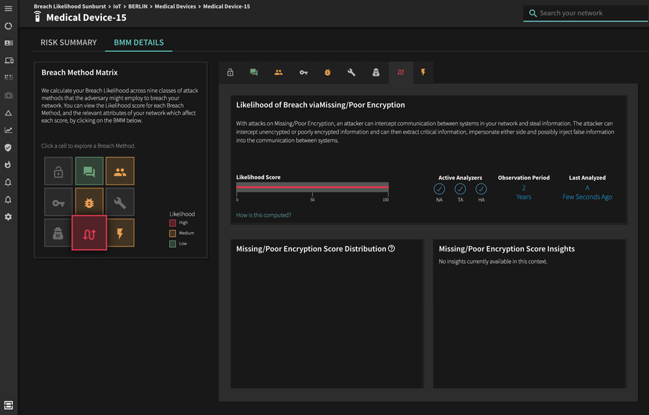Screen dimensions: 649x415
Task: Navigate to the Medical Devices breadcrumb
Action: (175, 6)
